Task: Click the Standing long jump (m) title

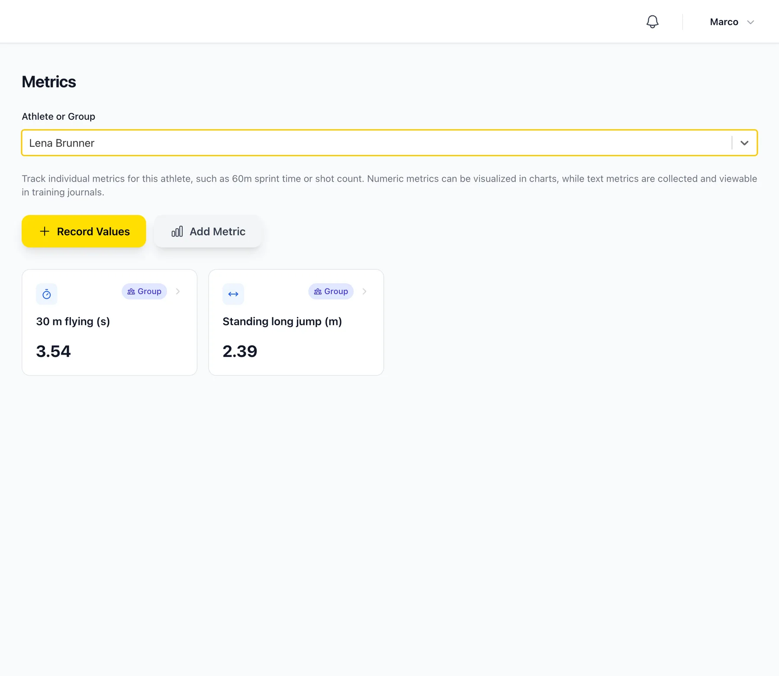Action: tap(282, 321)
